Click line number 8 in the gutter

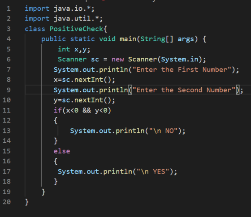coord(9,80)
